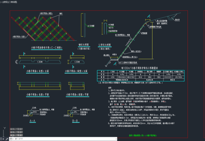Open the [-] viewport controls menu

[x=1, y=2]
